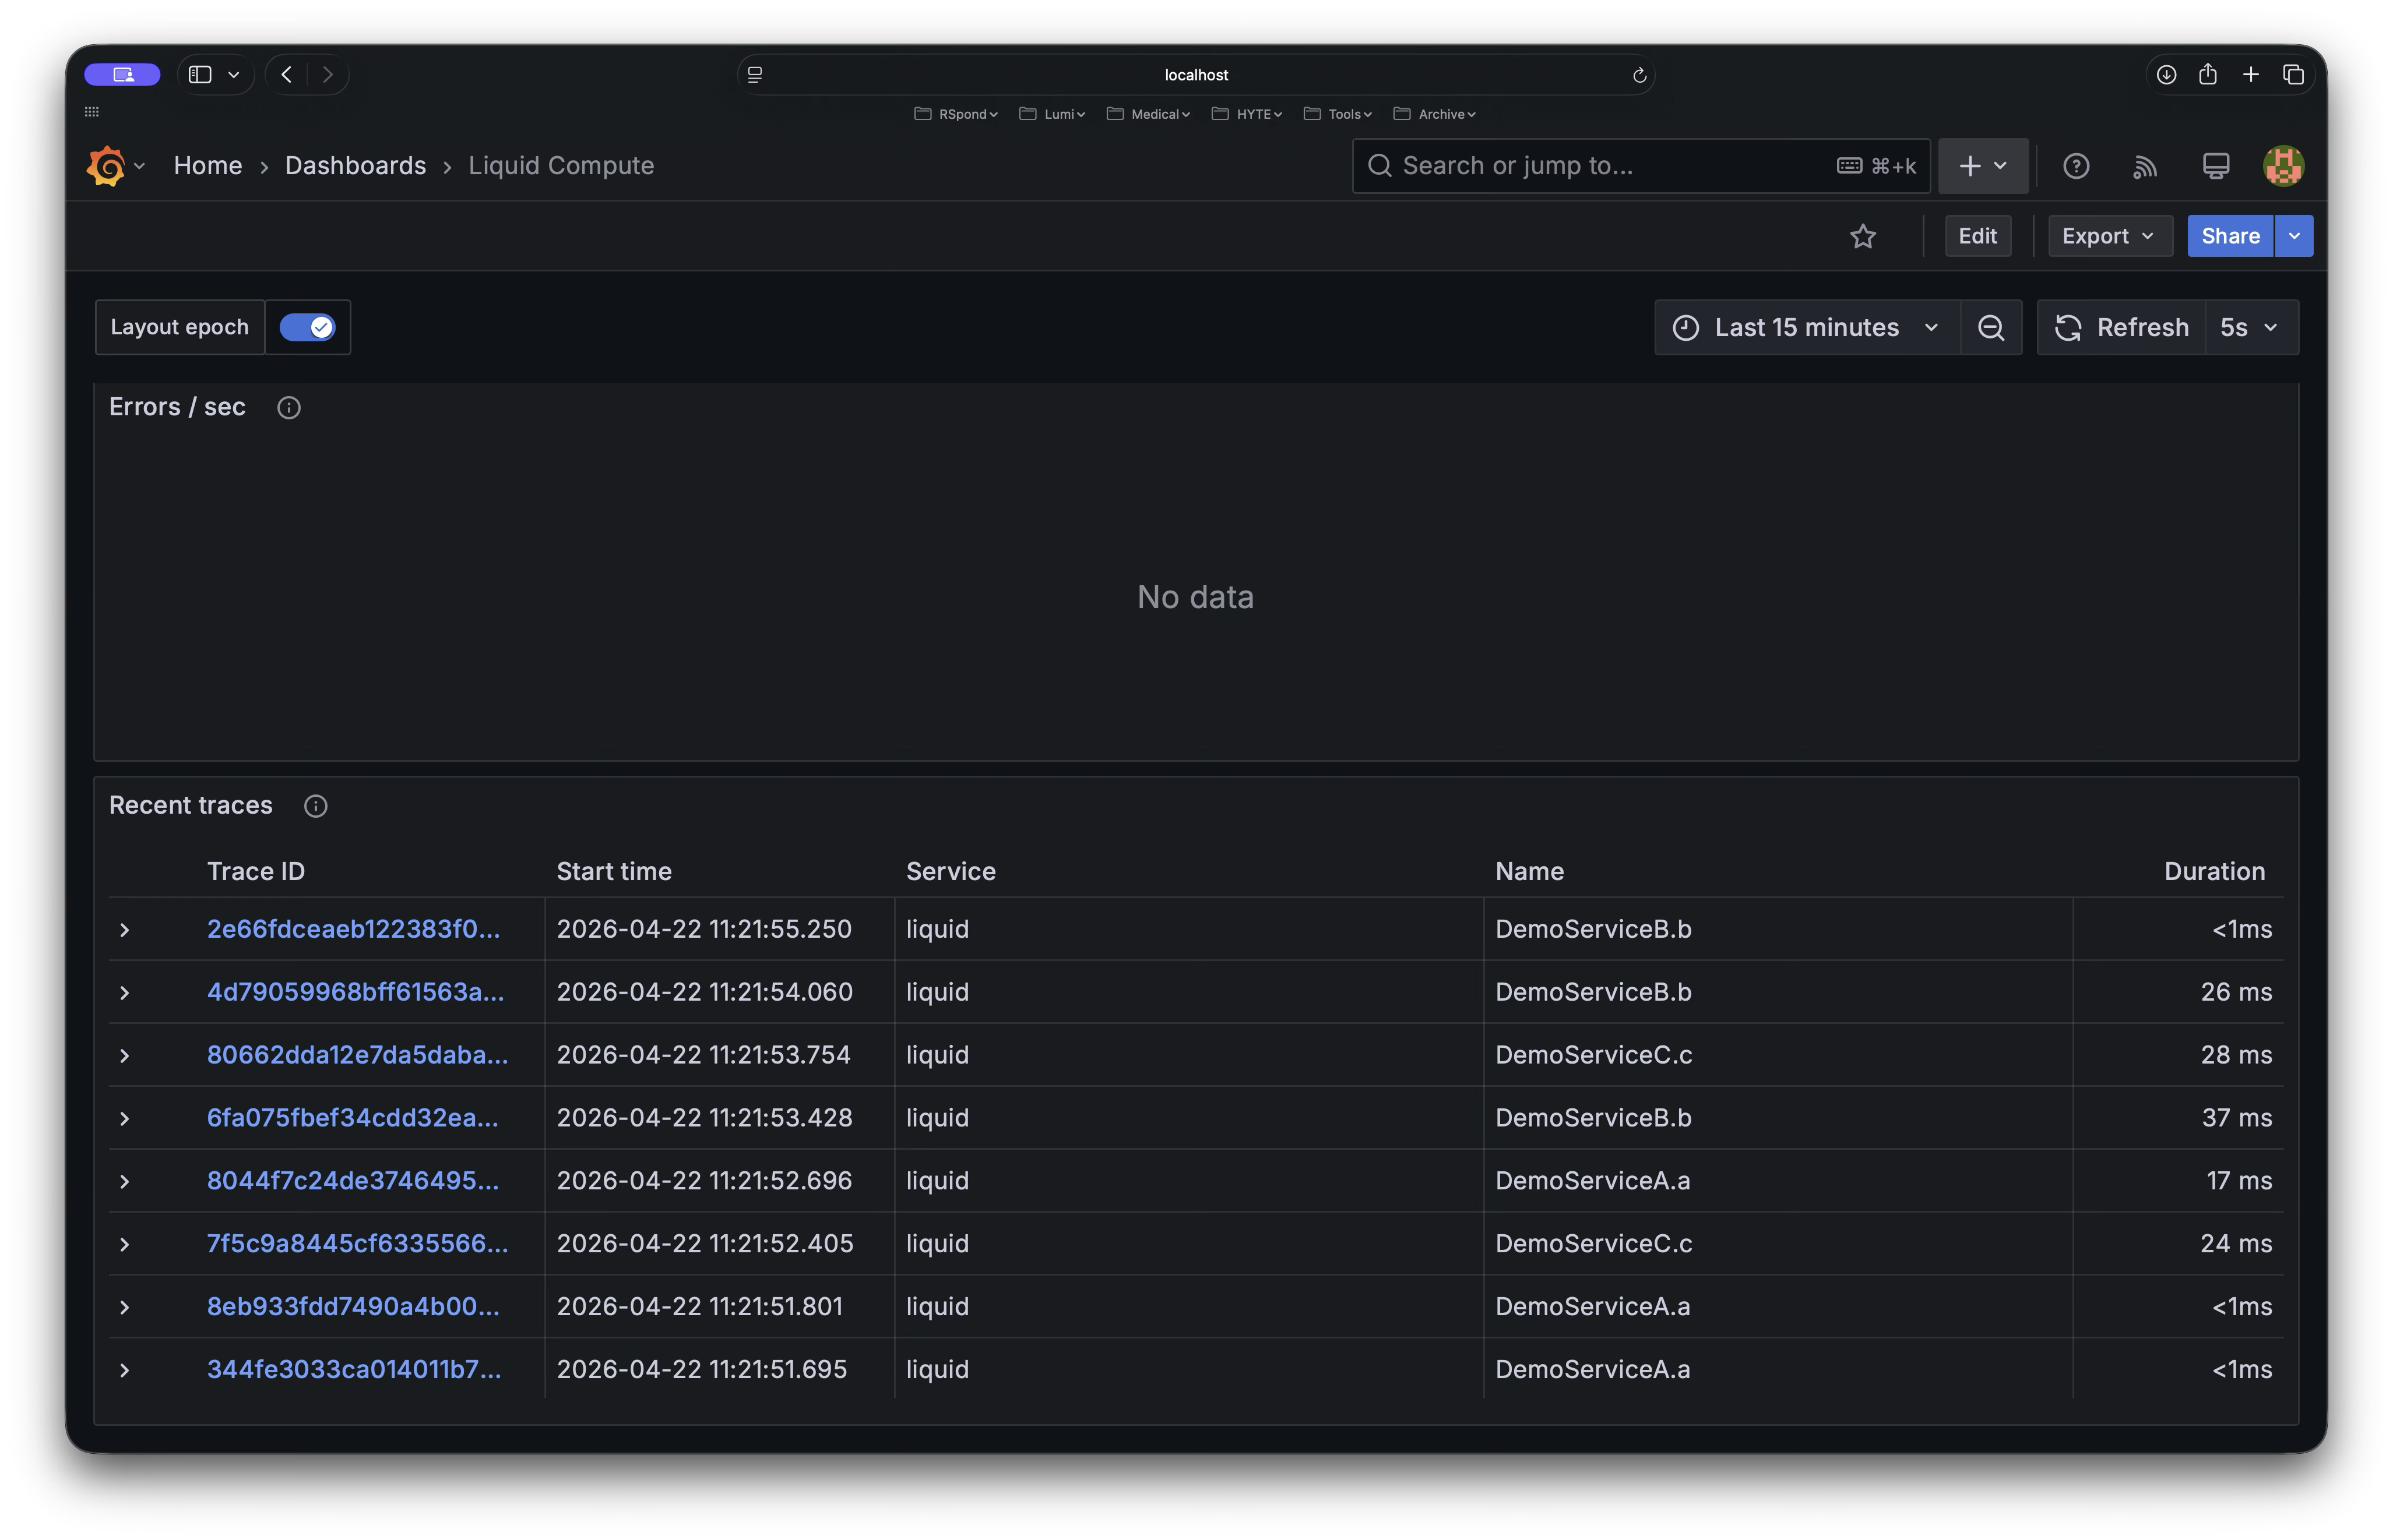Viewport: 2393px width, 1540px height.
Task: Open the Lumi bookmarks folder
Action: click(1051, 114)
